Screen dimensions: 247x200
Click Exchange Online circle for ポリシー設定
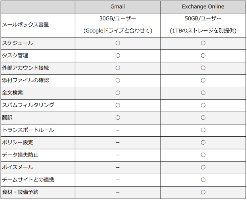tap(203, 142)
